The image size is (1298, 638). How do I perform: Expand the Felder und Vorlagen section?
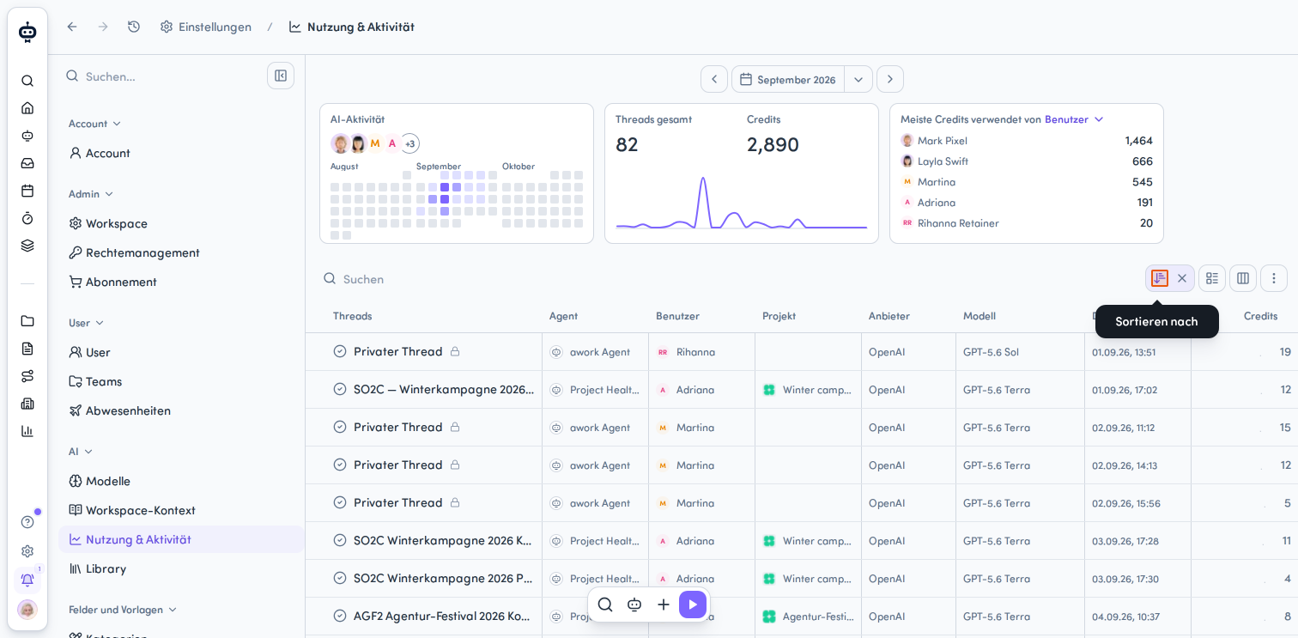point(123,610)
